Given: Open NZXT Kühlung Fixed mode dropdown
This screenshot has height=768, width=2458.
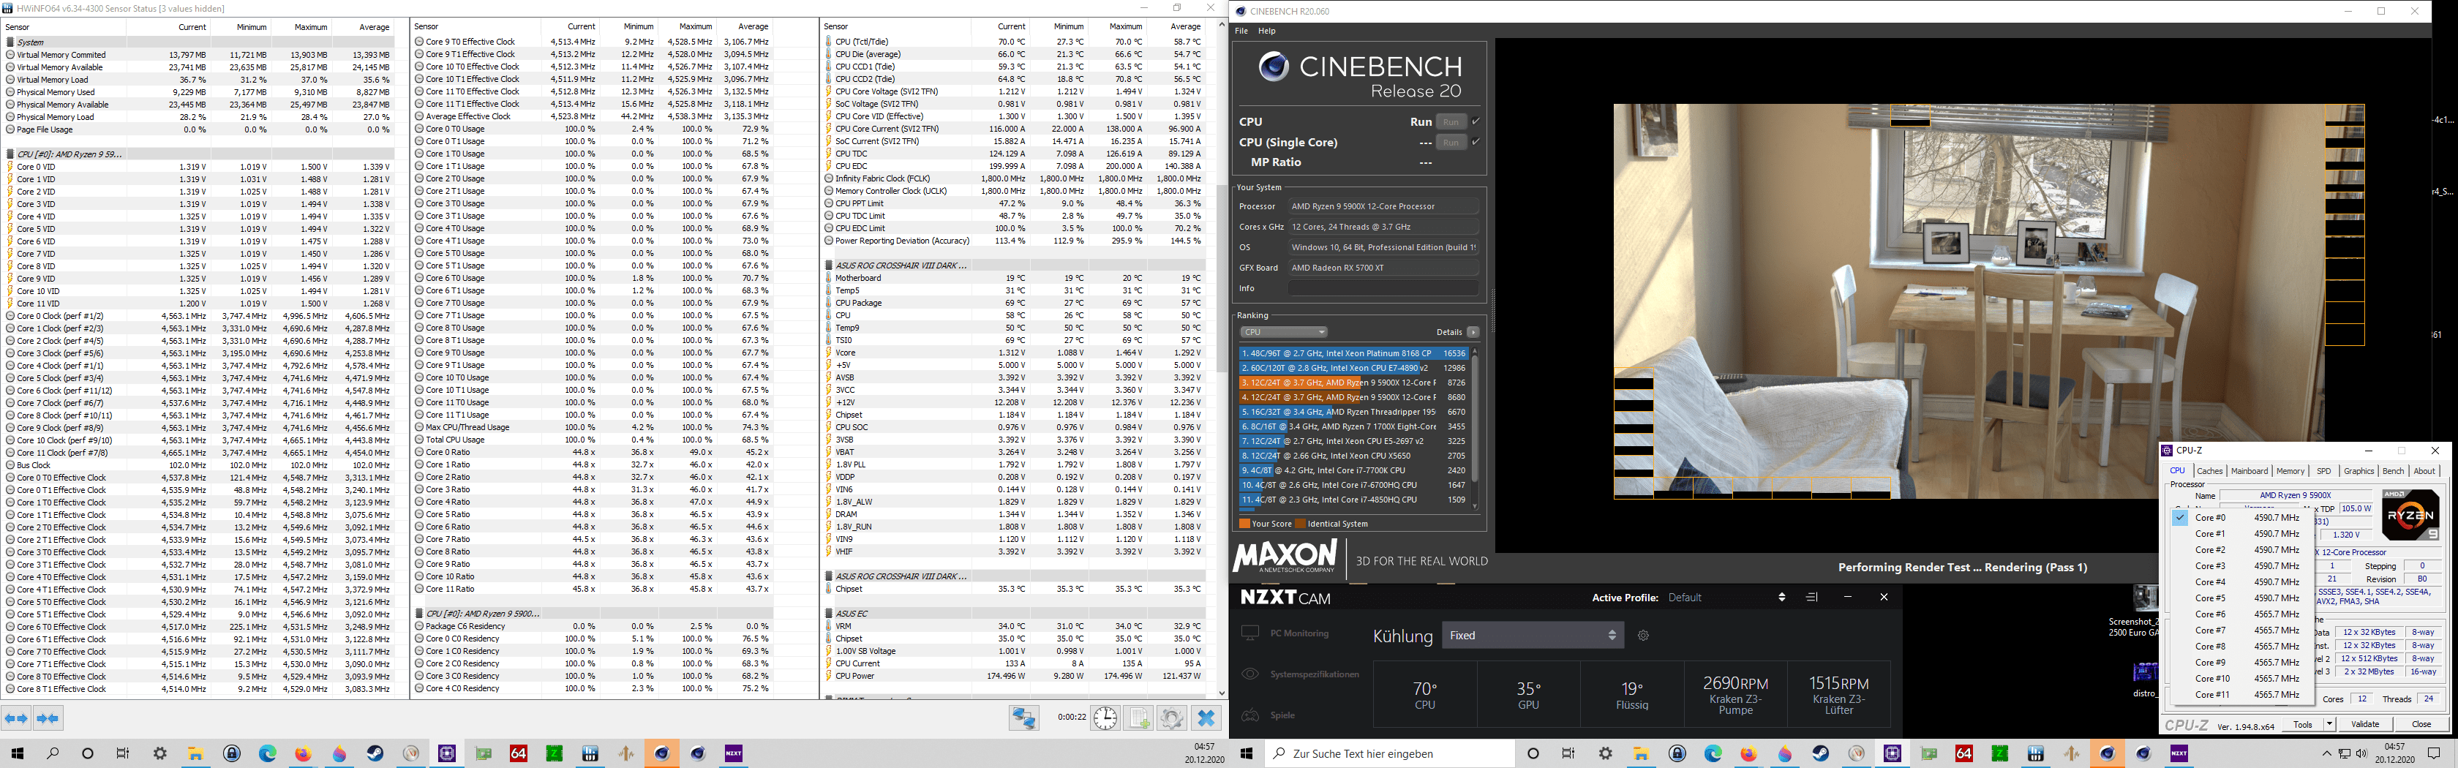Looking at the screenshot, I should 1533,636.
